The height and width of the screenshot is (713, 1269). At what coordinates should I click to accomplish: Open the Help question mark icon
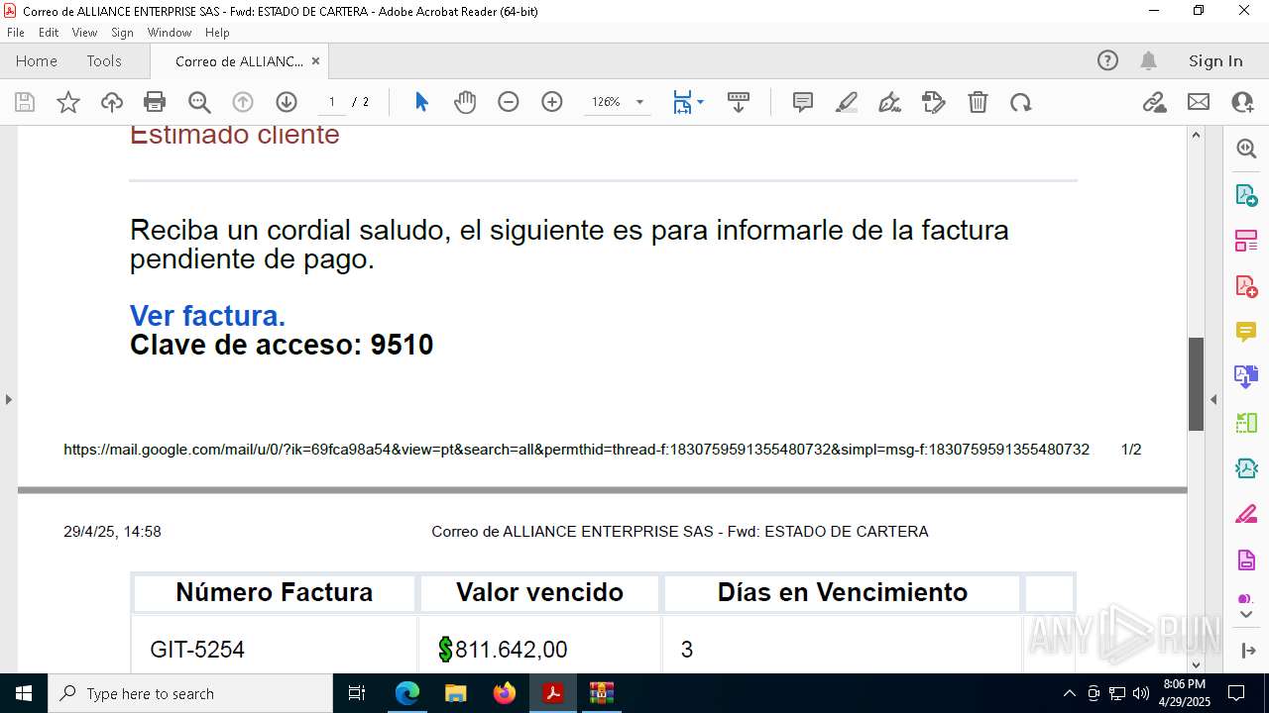[x=1107, y=60]
